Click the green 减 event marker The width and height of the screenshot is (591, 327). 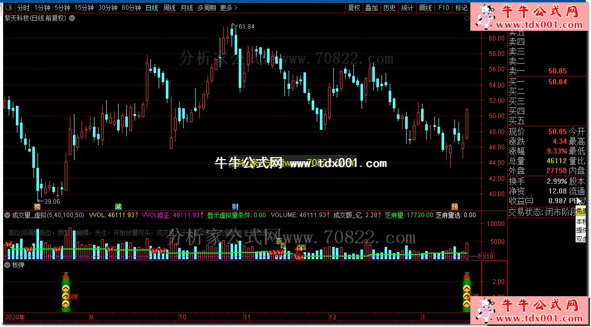coord(118,206)
